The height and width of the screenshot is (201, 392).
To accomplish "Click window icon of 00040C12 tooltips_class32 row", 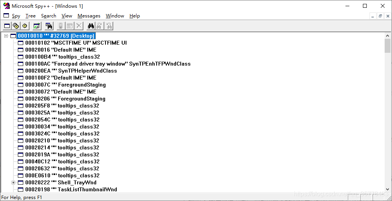I will pyautogui.click(x=21, y=162).
